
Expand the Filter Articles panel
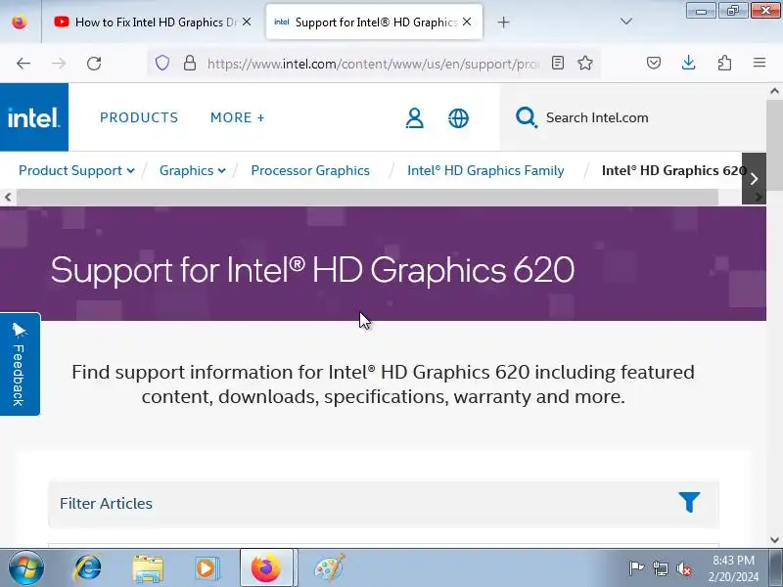pos(384,504)
